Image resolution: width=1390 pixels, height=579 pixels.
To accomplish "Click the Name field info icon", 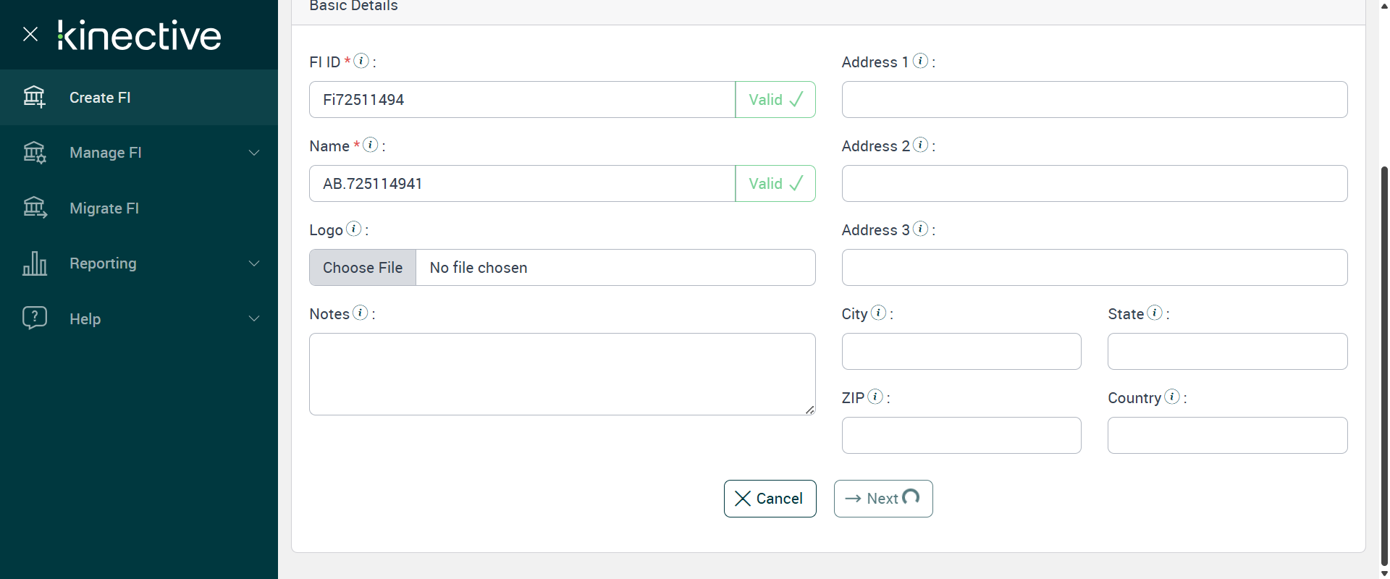I will 370,145.
